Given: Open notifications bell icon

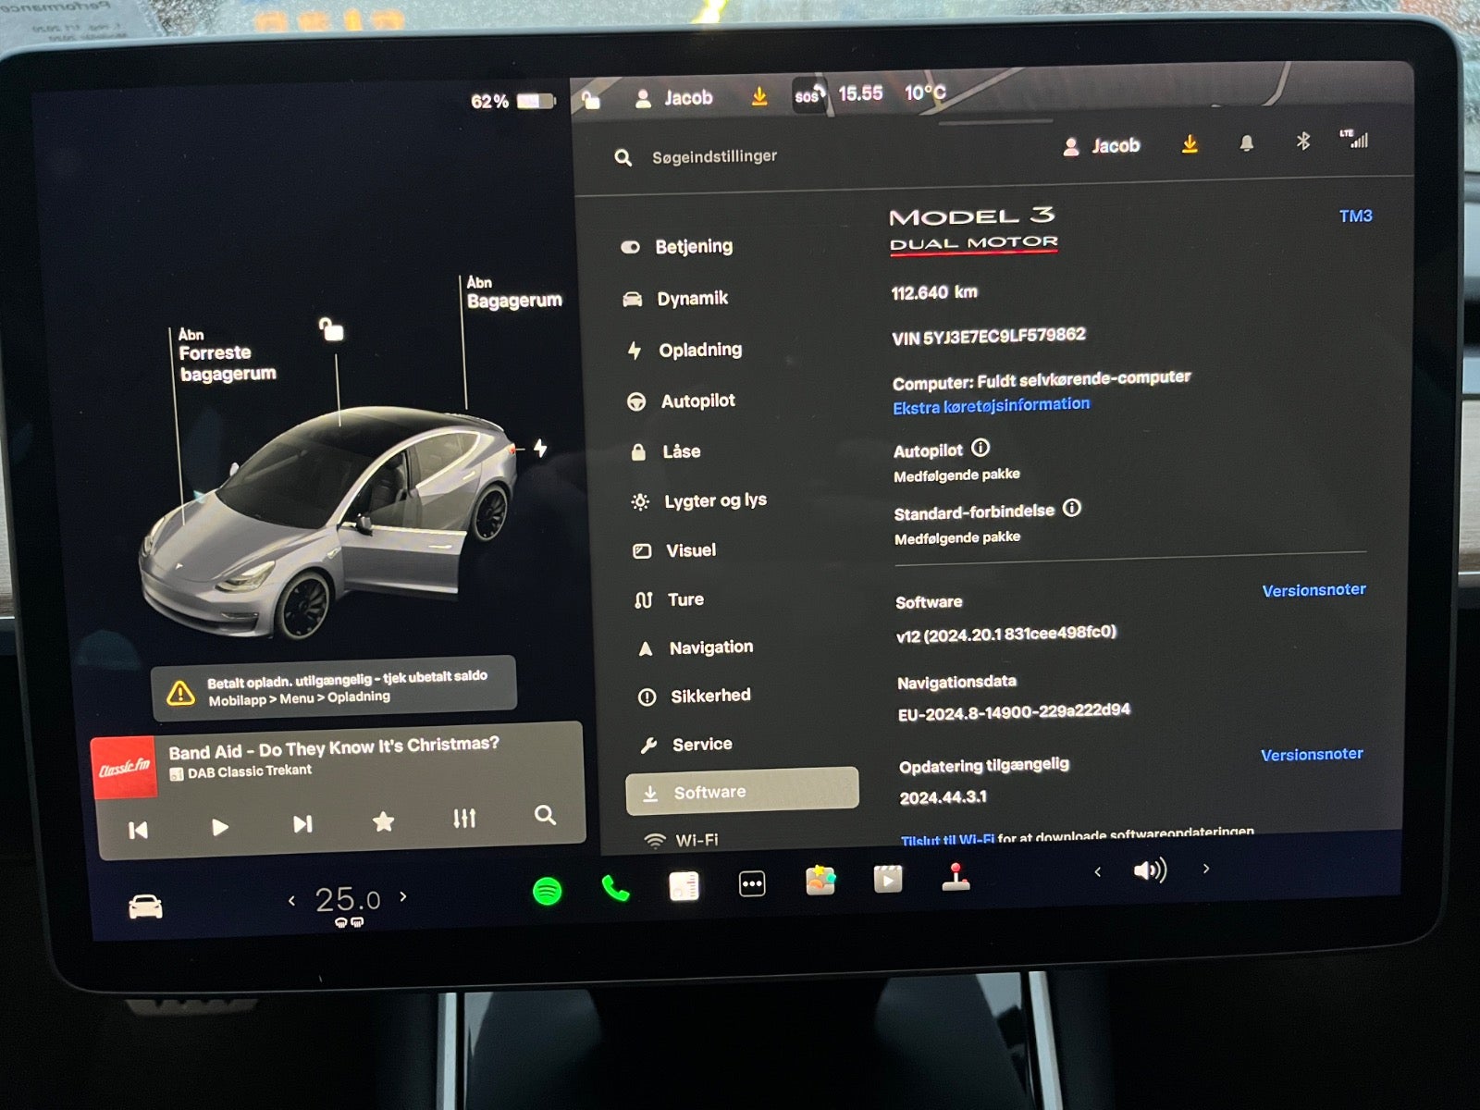Looking at the screenshot, I should pyautogui.click(x=1247, y=142).
